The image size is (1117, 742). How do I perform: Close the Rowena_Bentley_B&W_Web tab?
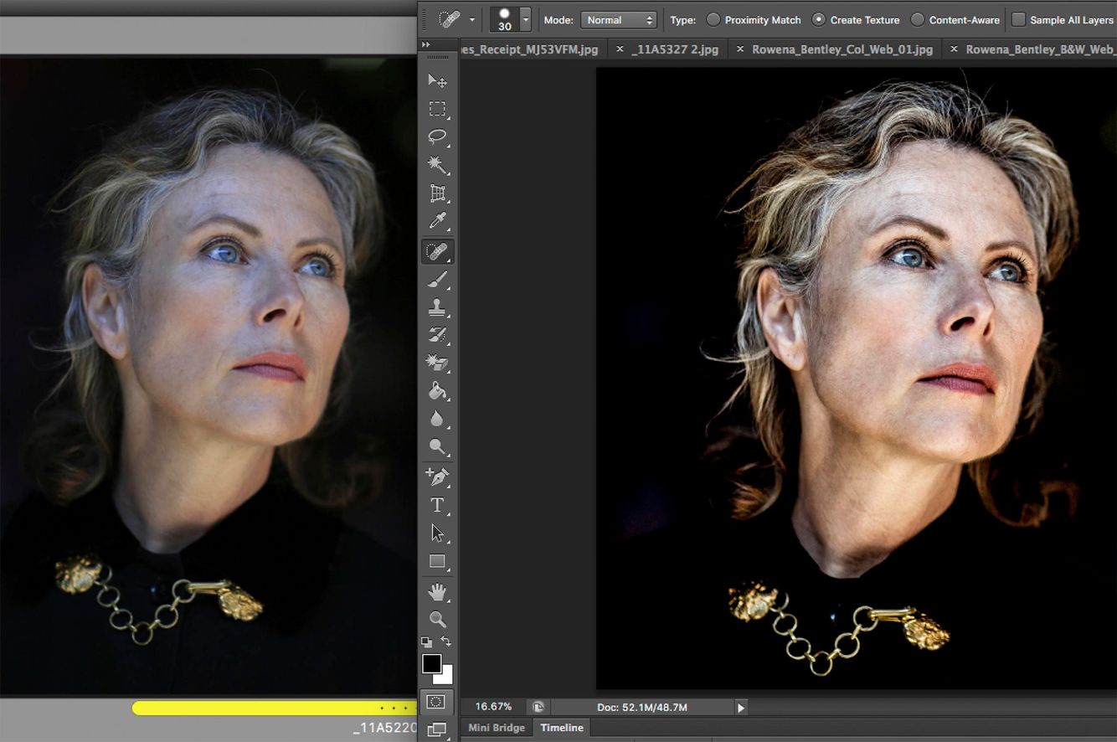[954, 49]
